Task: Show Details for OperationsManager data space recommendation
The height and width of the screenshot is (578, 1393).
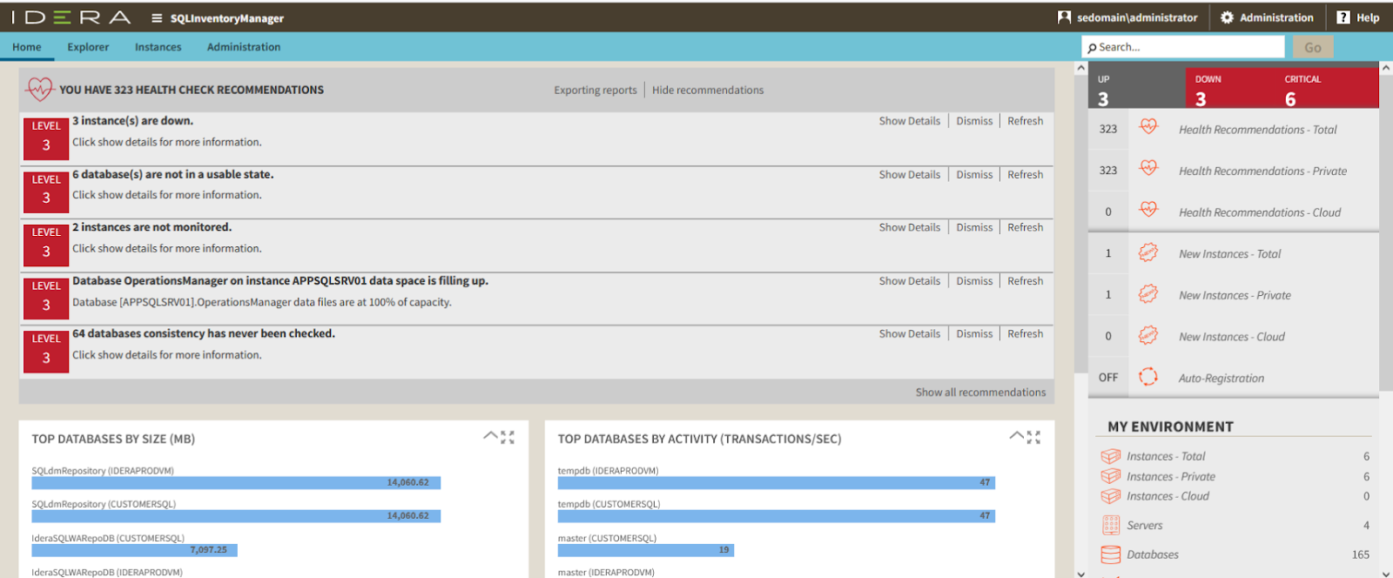Action: click(x=909, y=281)
